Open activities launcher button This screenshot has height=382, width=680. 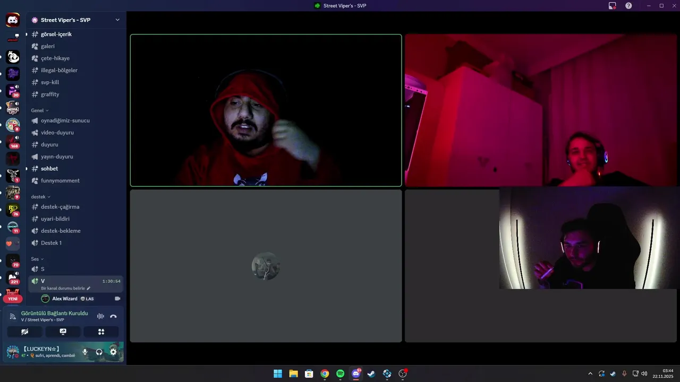coord(101,332)
